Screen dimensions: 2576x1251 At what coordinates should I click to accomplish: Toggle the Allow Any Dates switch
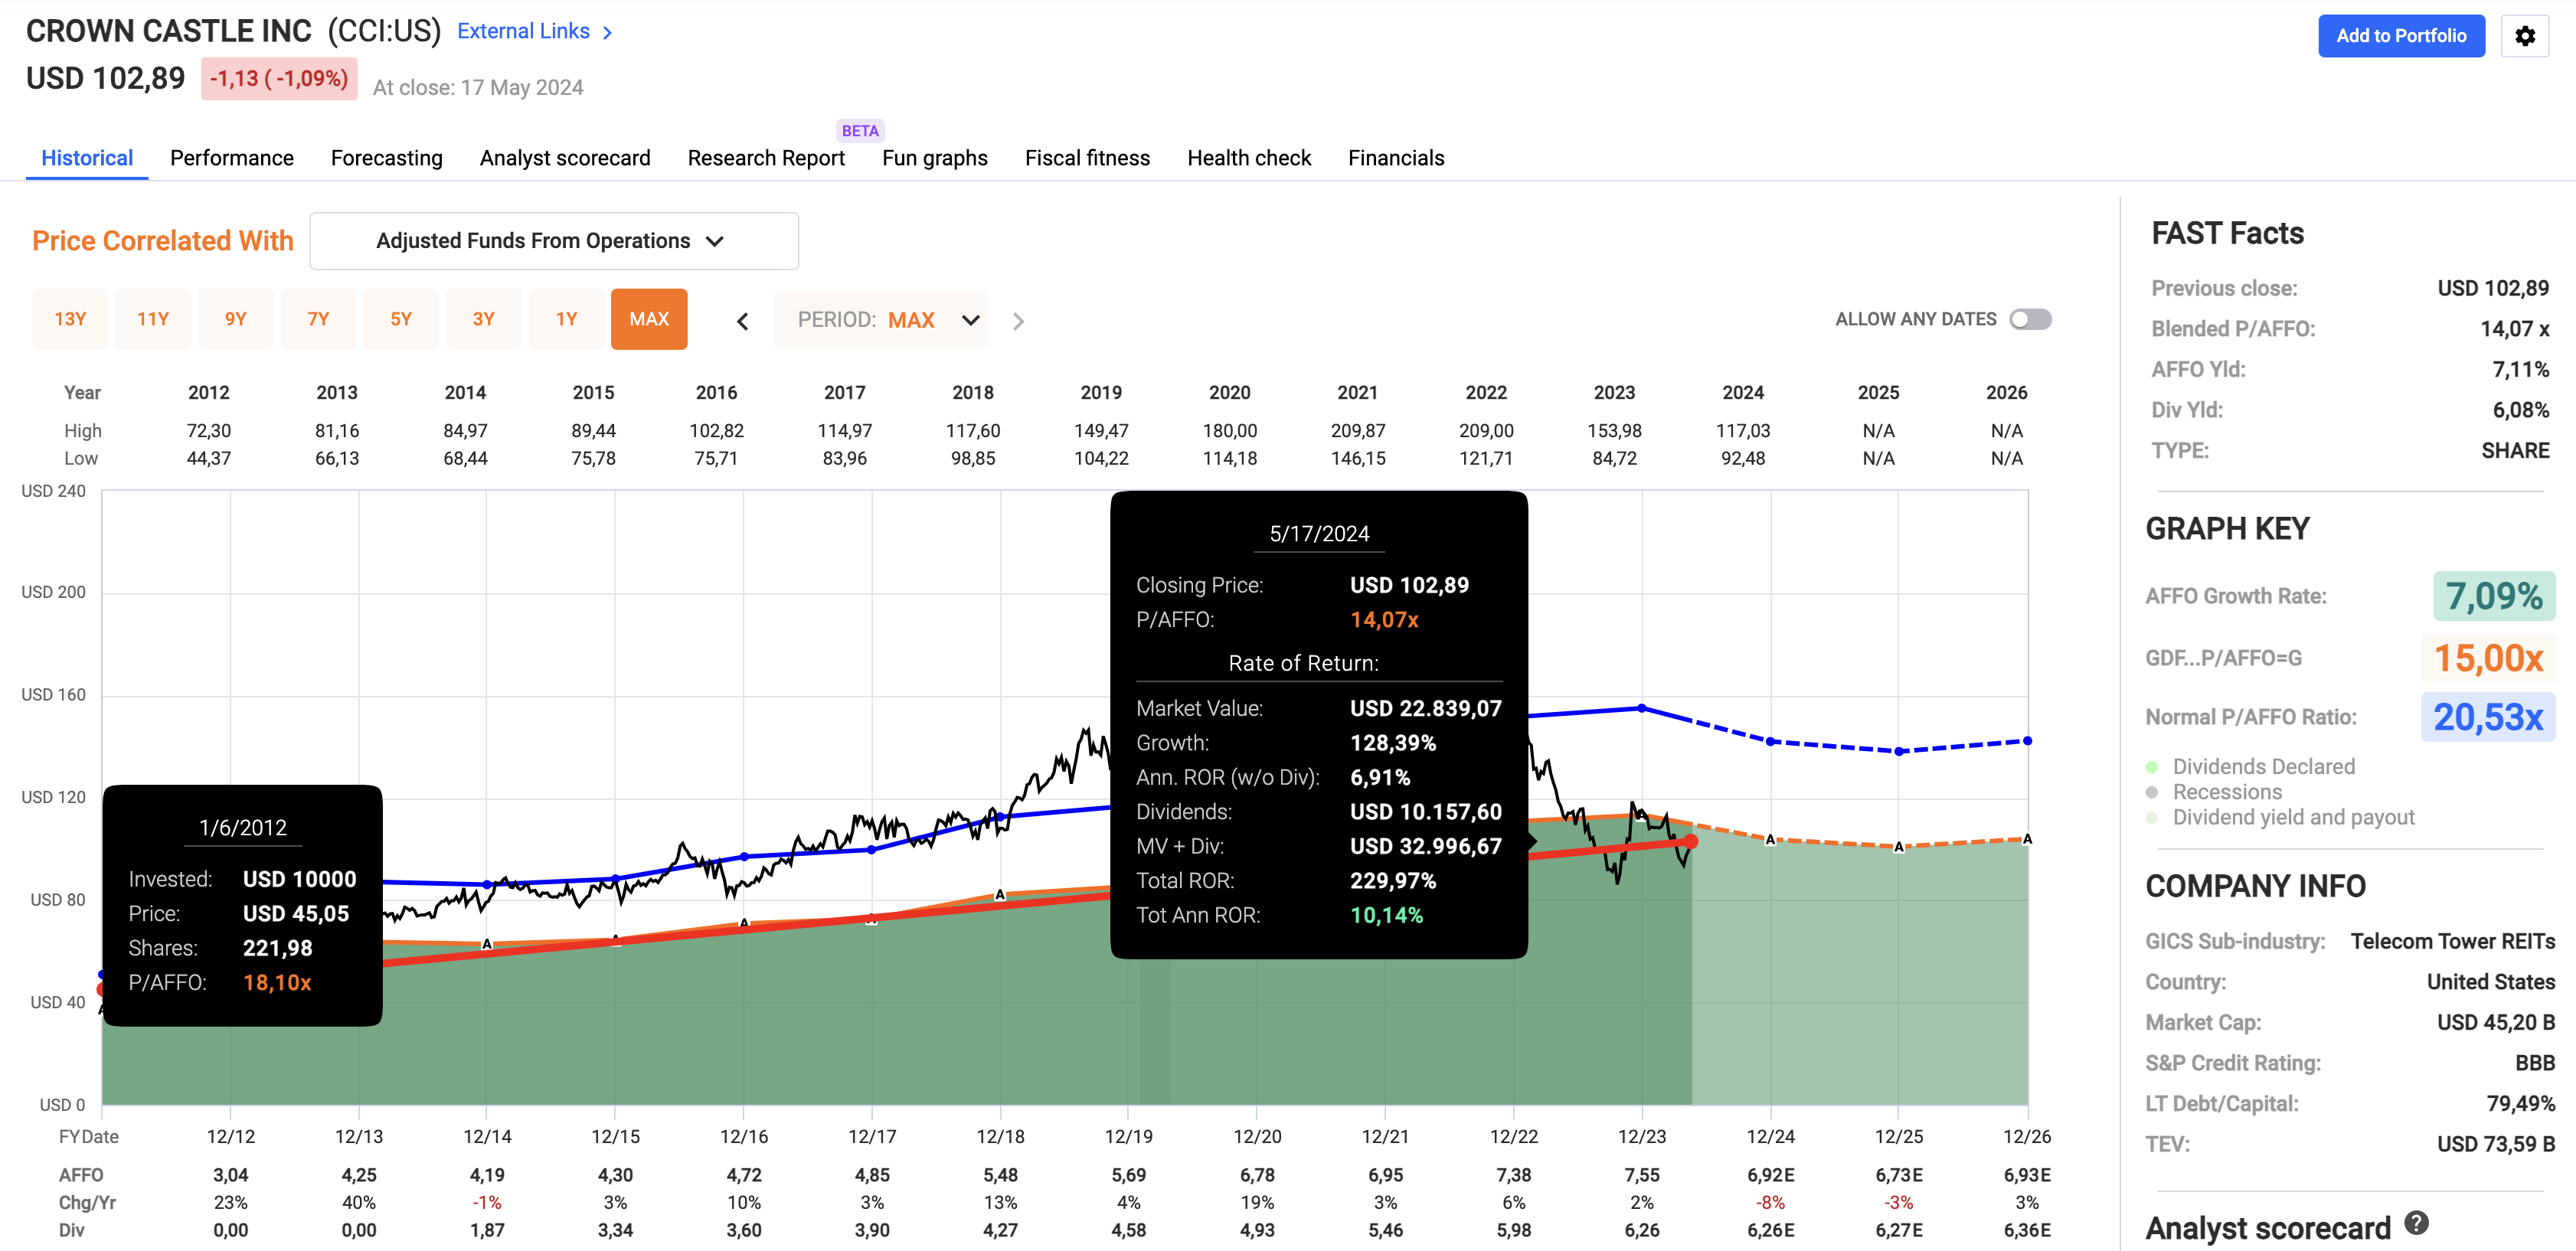2030,319
